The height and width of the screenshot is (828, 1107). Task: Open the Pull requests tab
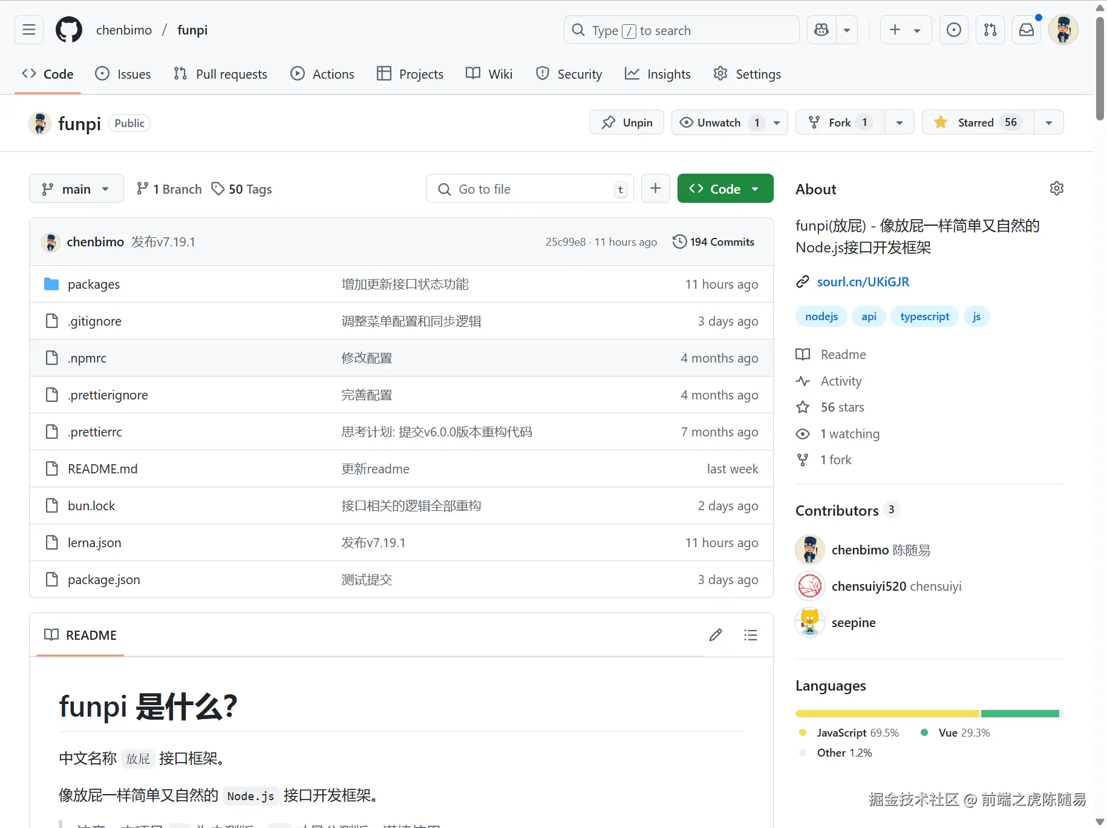(x=220, y=74)
